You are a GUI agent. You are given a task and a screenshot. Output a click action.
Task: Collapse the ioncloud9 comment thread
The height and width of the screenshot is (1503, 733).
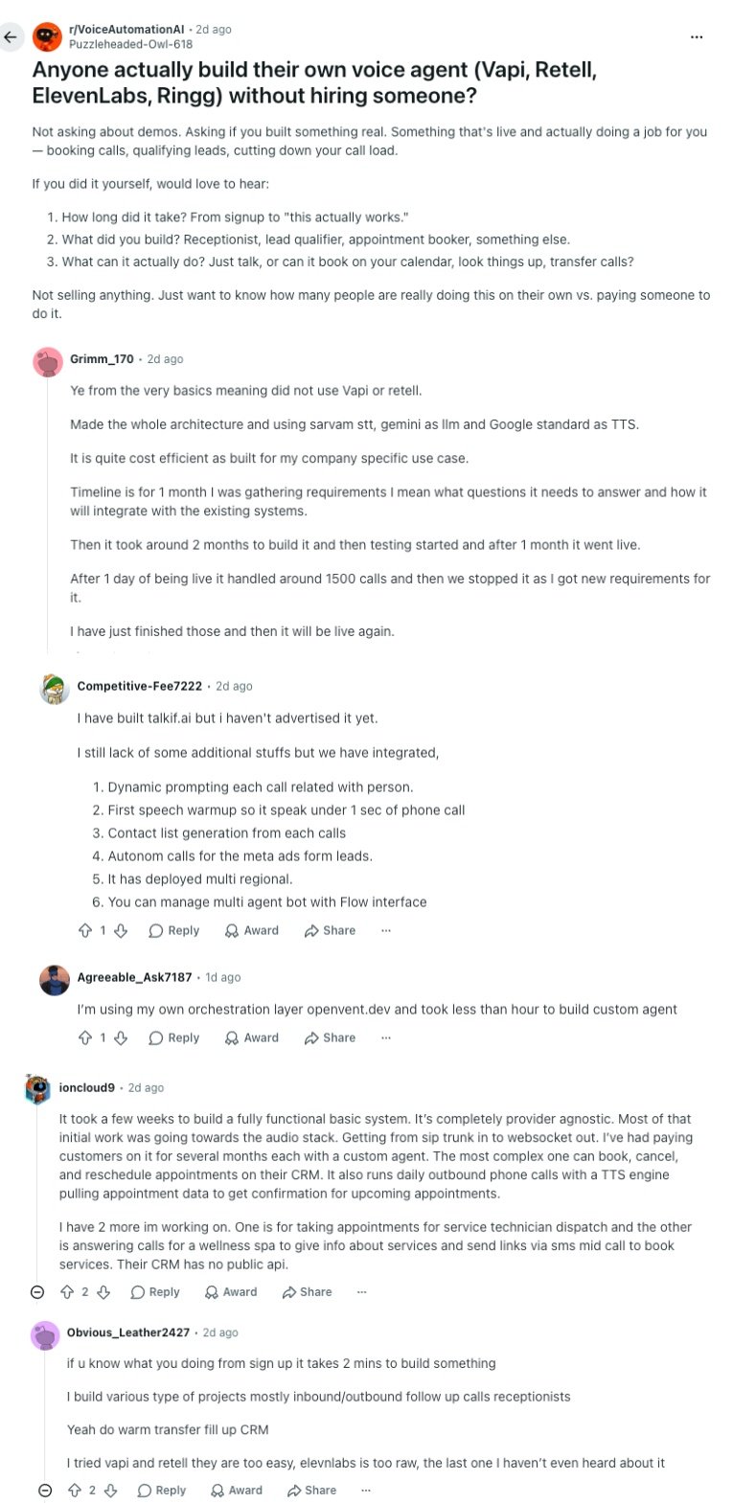pos(37,1291)
